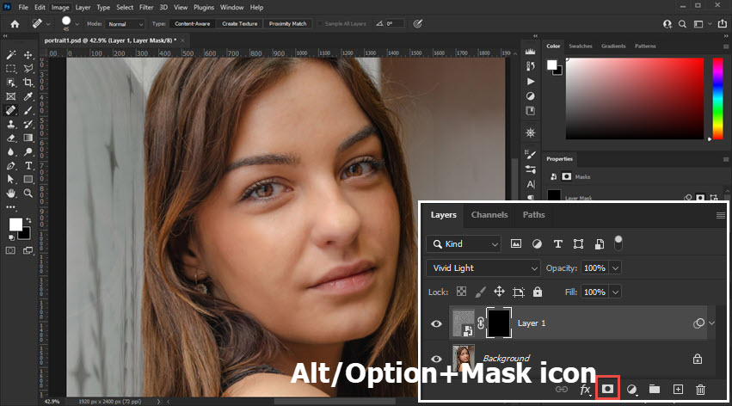Hide the Background layer via eye icon
Screen dimensions: 732x406
[x=436, y=359]
